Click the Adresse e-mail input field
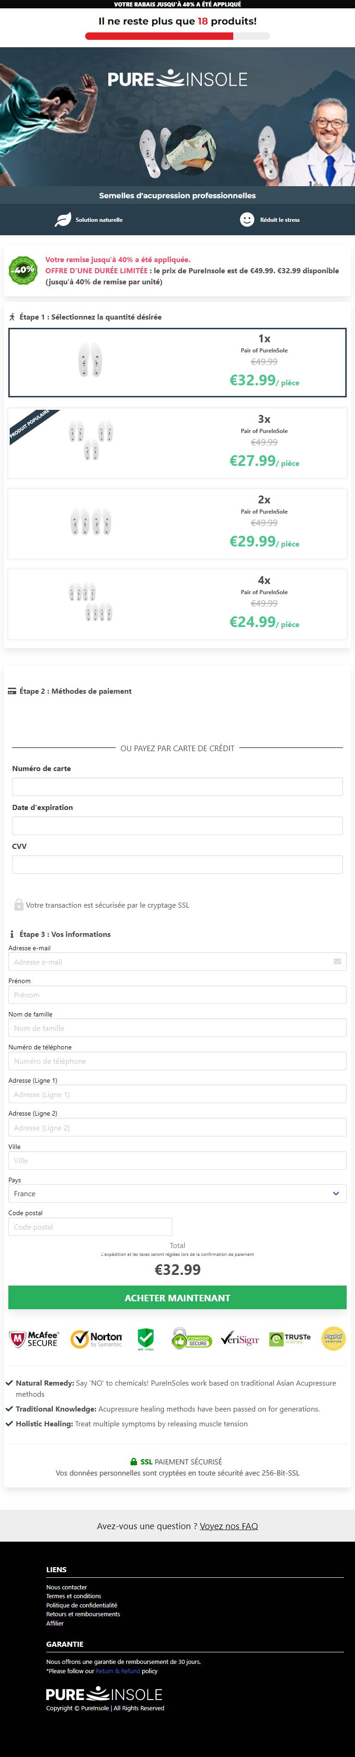This screenshot has height=1757, width=355. click(x=177, y=962)
